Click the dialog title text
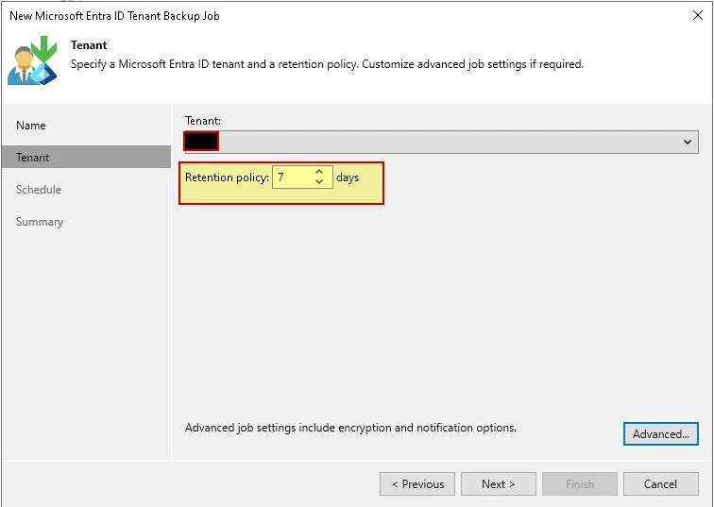714x507 pixels. 115,16
